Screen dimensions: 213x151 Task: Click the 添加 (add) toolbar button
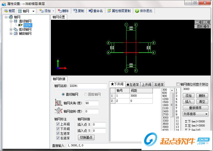click(x=45, y=11)
